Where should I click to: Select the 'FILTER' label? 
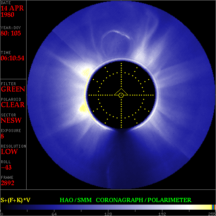point(8,84)
